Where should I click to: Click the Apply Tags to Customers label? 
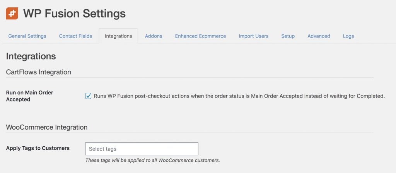[38, 148]
